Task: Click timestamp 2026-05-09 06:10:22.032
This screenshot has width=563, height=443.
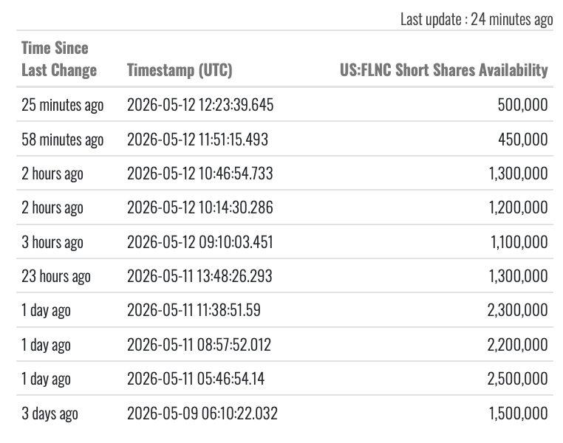Action: point(202,413)
